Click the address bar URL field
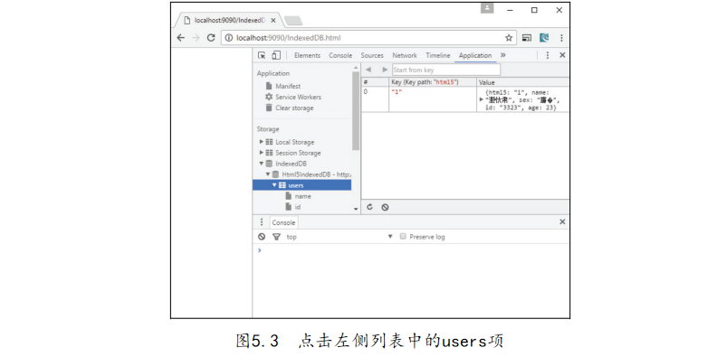Viewport: 727px width, 357px height. coord(368,38)
